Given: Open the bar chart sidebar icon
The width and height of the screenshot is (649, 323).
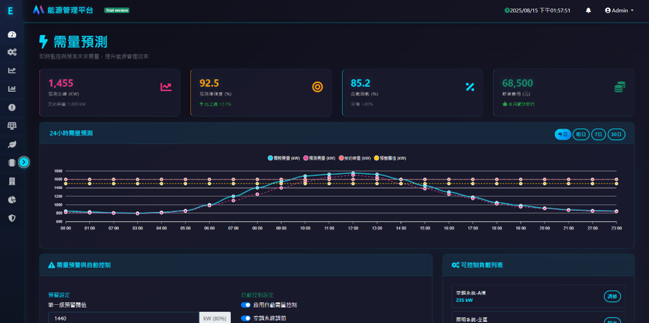Looking at the screenshot, I should click(12, 89).
